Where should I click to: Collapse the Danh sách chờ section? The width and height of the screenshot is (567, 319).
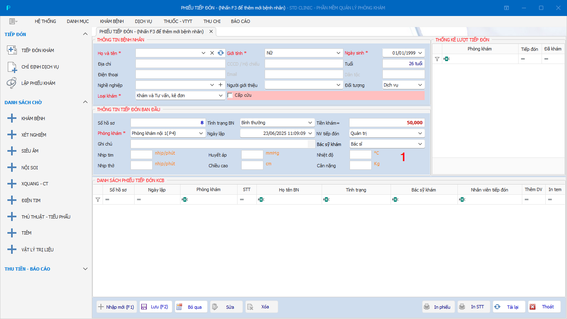coord(85,102)
